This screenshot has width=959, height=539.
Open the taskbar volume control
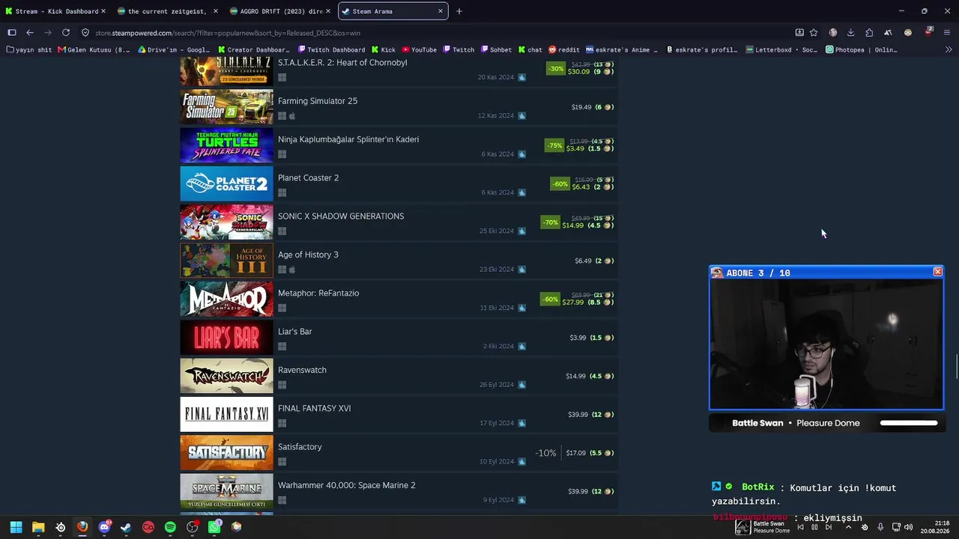(x=909, y=527)
